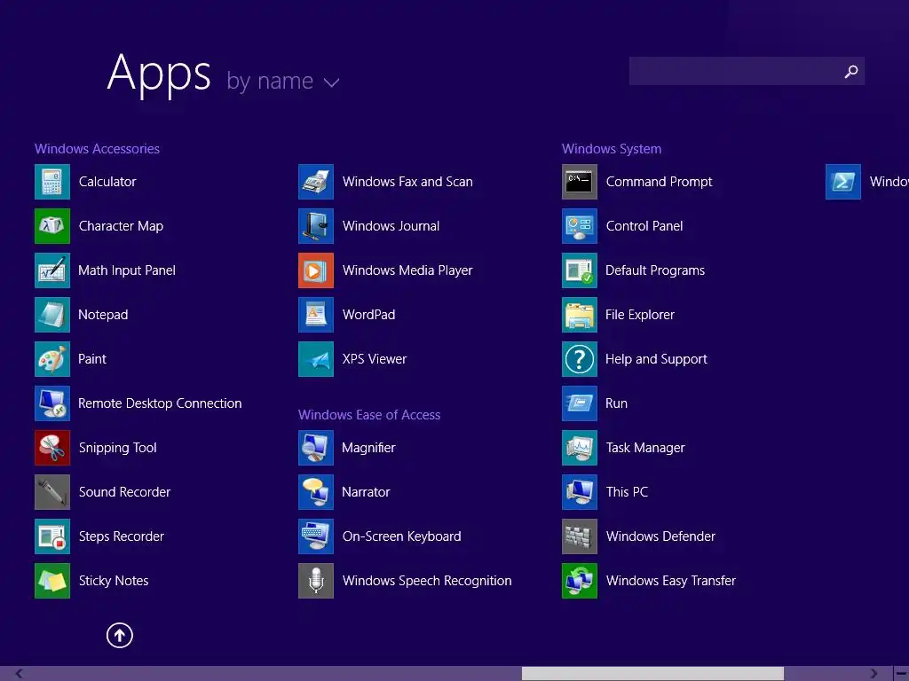
Task: Click the 'XPS Viewer' label
Action: tap(375, 359)
